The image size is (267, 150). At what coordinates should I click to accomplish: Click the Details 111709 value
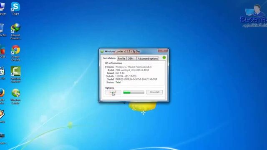pos(126,76)
